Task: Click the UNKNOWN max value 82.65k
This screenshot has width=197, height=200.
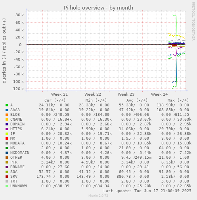Action: [184, 186]
